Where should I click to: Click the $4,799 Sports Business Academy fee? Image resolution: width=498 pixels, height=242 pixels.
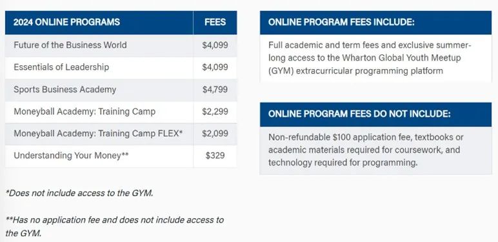(215, 90)
